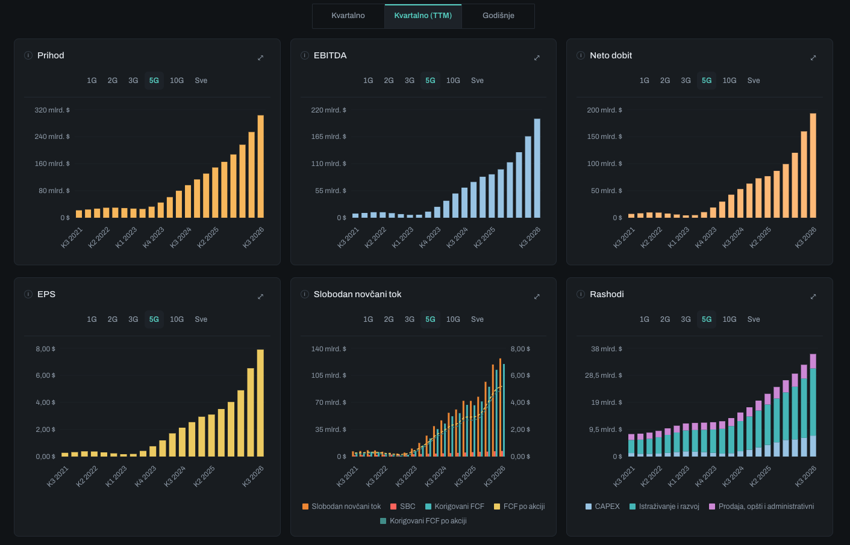The width and height of the screenshot is (850, 545).
Task: Toggle SBC series in legend
Action: [403, 507]
